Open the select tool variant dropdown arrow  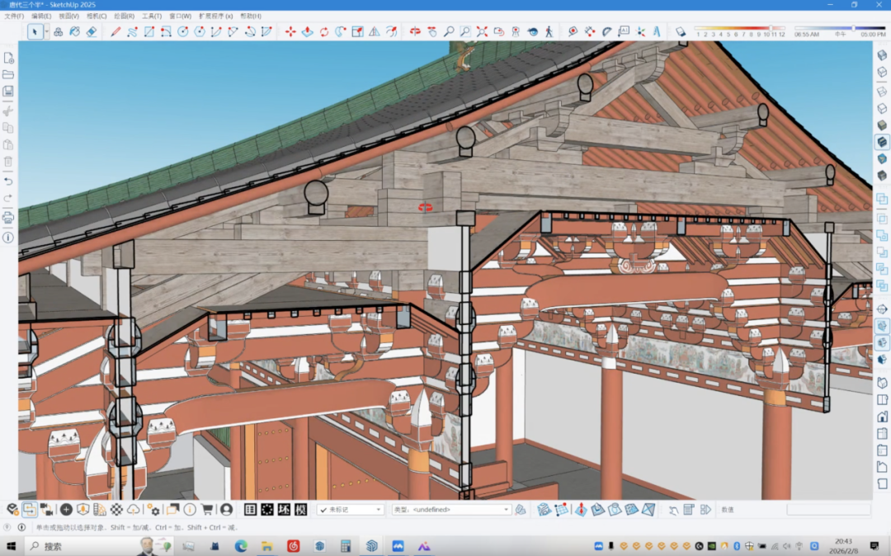(x=46, y=32)
